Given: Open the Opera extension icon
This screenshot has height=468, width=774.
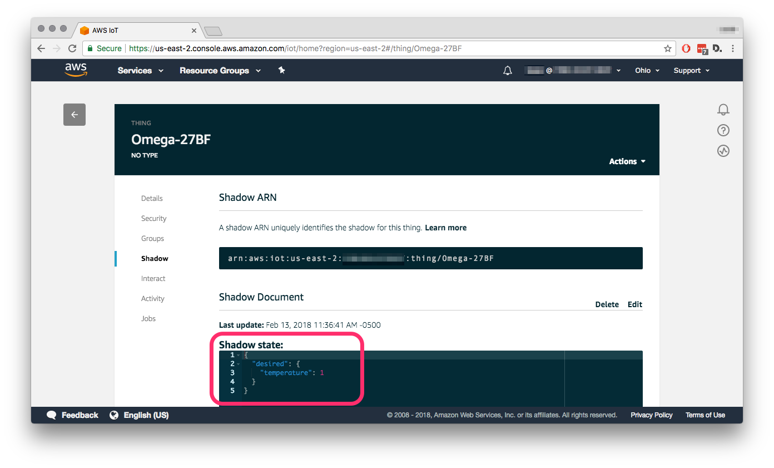Looking at the screenshot, I should point(686,48).
